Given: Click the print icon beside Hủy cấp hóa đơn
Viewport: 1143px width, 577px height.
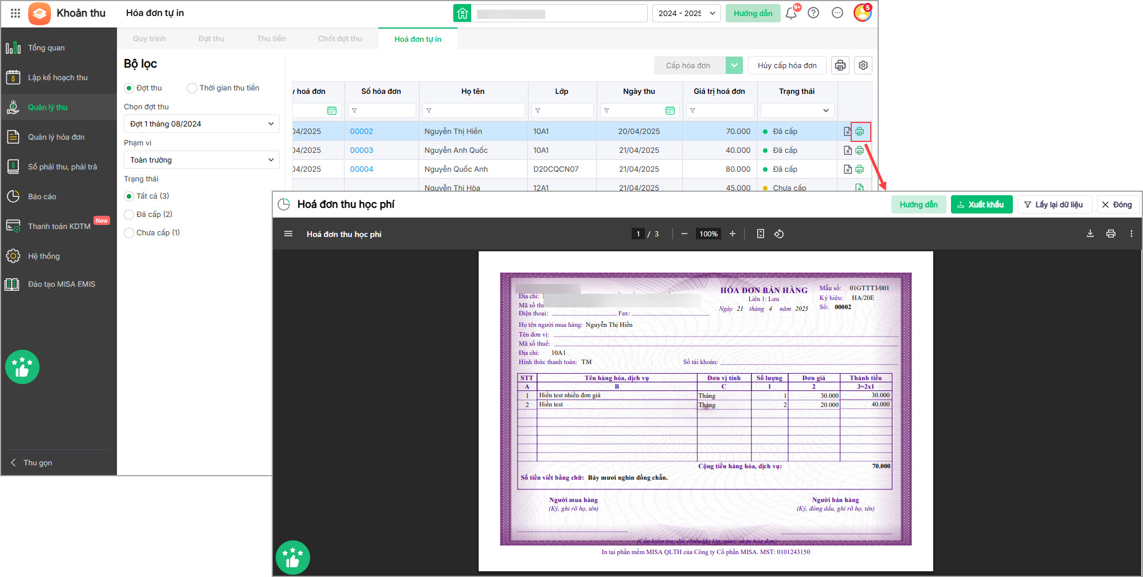Looking at the screenshot, I should (x=840, y=65).
